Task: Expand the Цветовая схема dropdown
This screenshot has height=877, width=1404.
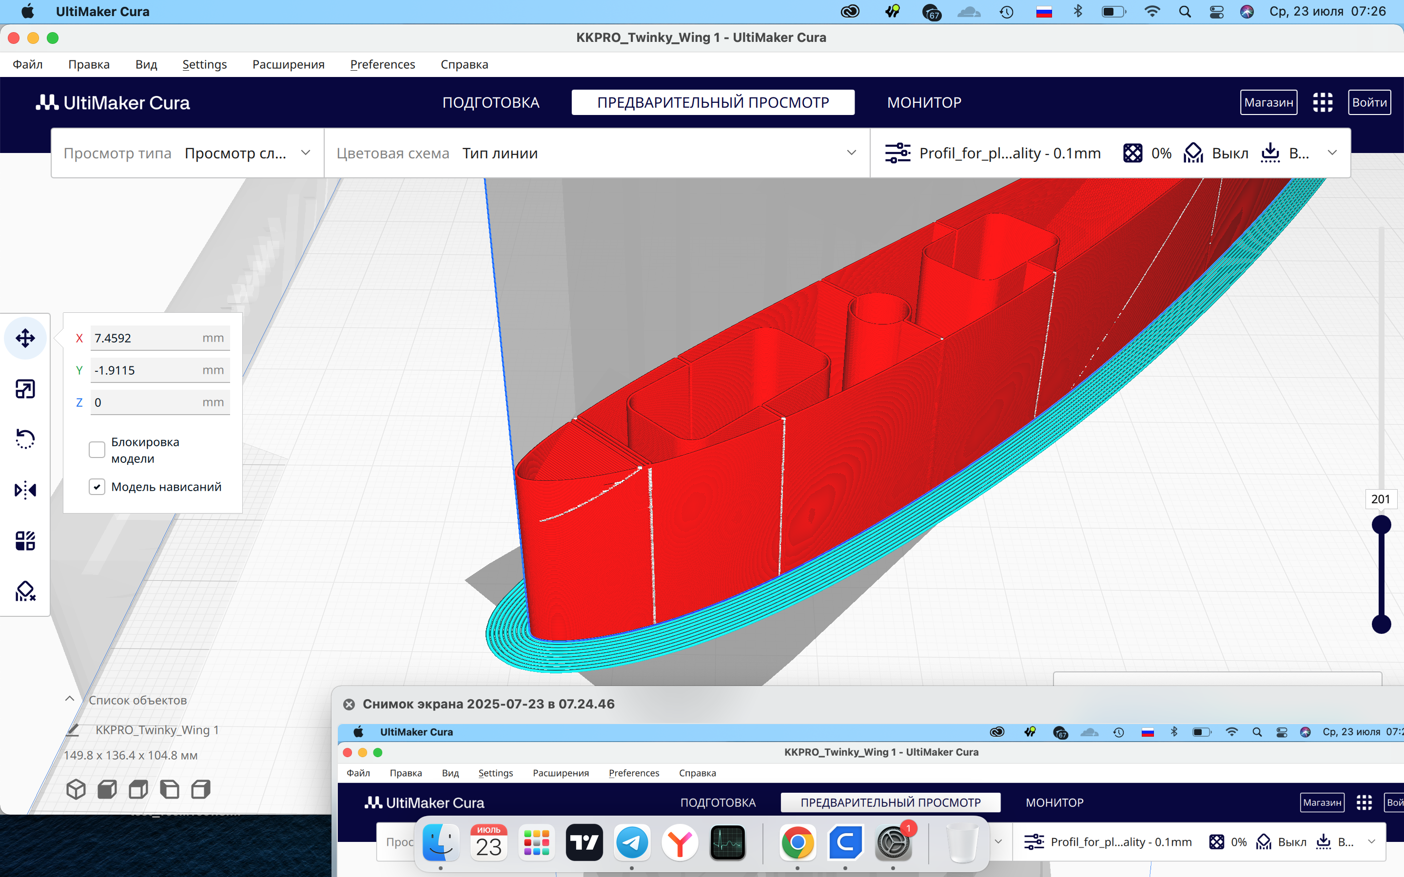Action: tap(597, 153)
